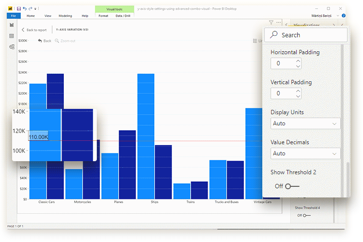Screen dimensions: 363x242
Task: Open the File menu
Action: click(14, 16)
